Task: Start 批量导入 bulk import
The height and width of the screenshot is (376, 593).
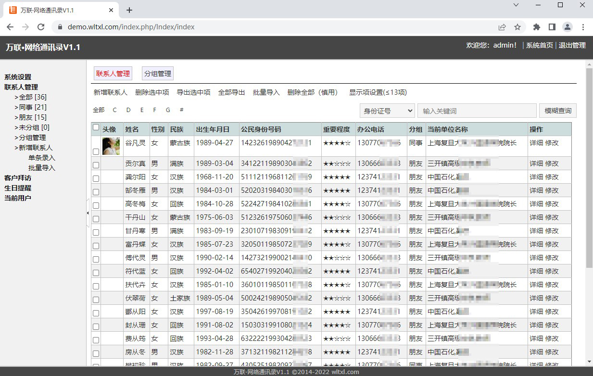Action: (266, 92)
